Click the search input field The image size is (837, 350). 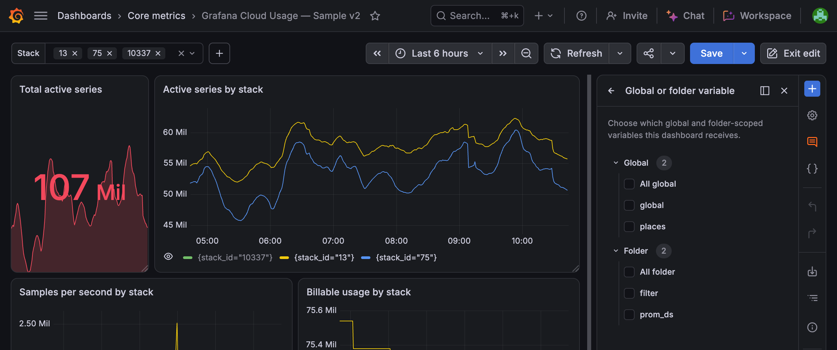point(477,16)
